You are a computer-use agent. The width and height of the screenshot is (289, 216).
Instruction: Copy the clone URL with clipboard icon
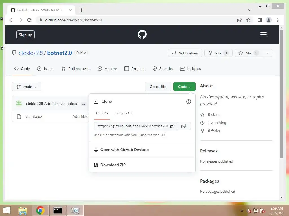[184, 126]
